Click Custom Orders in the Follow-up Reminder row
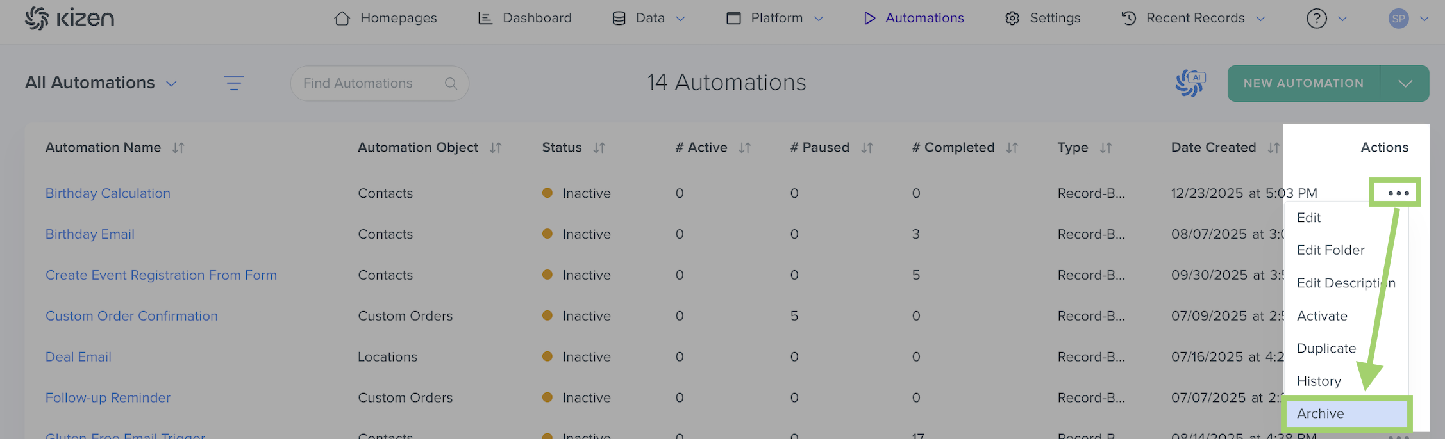 [x=405, y=398]
